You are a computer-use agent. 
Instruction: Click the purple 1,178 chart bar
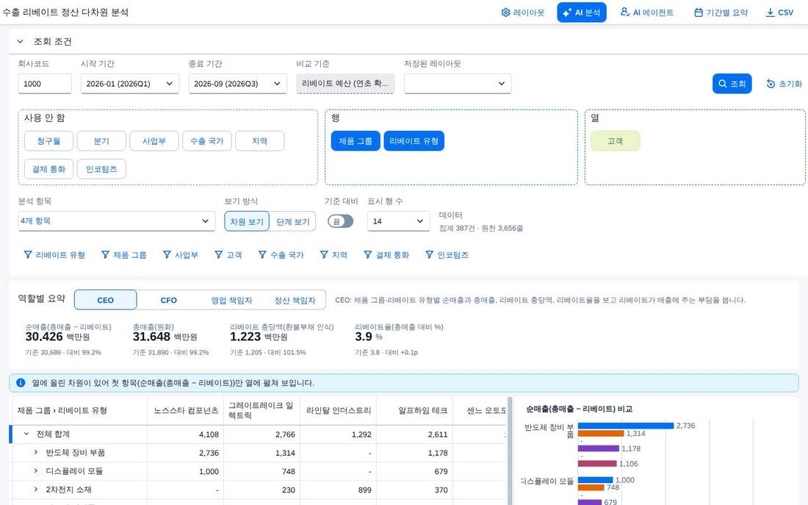pyautogui.click(x=598, y=448)
